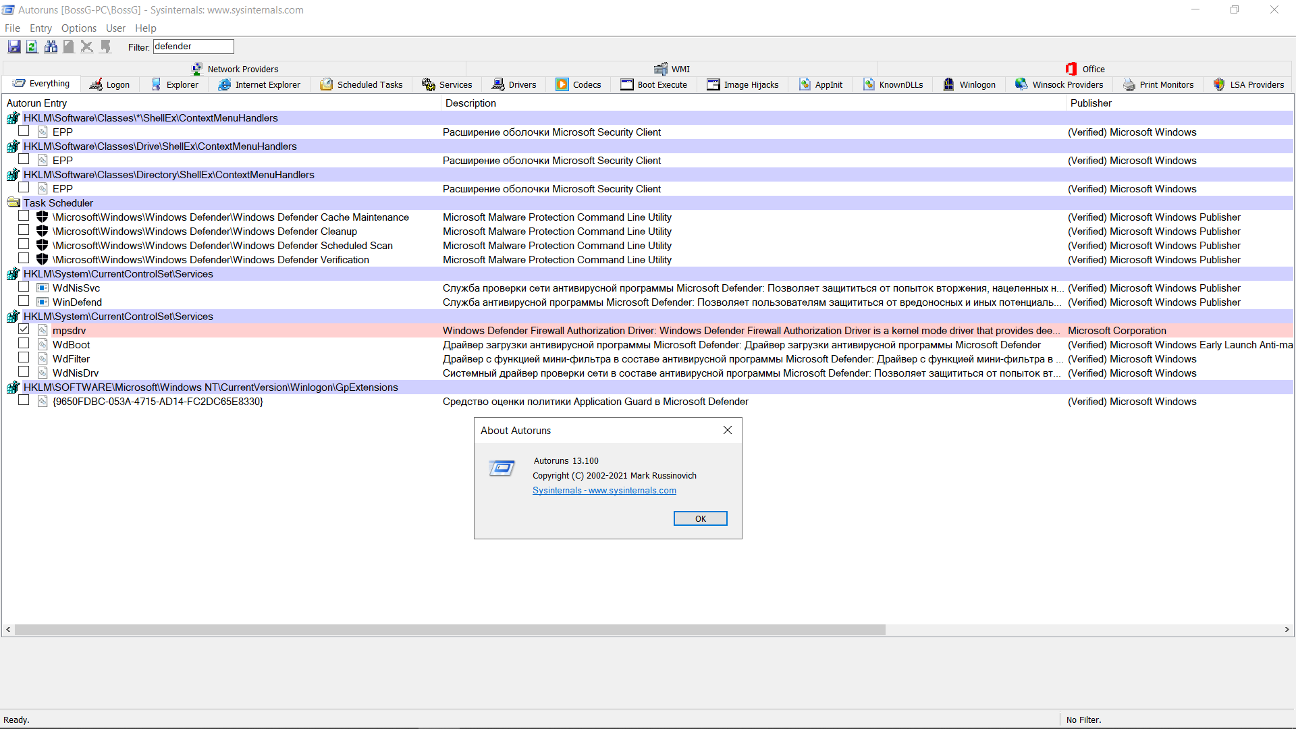
Task: Open the Sysinternals website link
Action: tap(604, 491)
